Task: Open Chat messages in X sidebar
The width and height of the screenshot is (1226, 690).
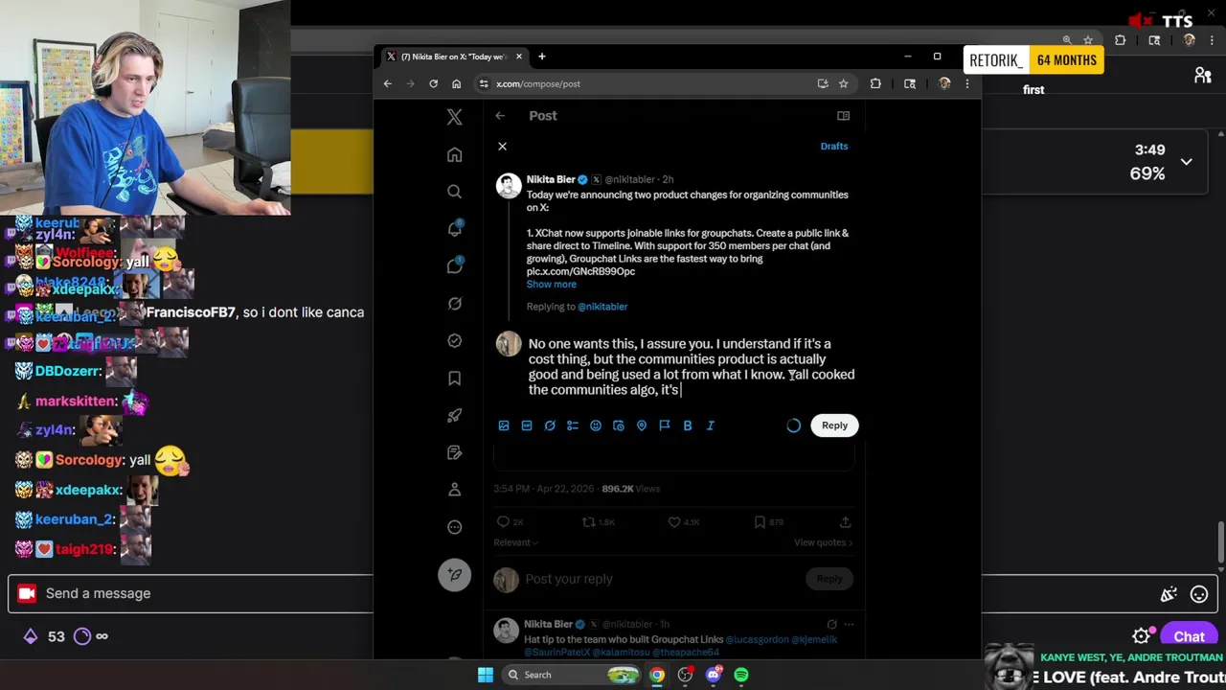Action: (x=454, y=265)
